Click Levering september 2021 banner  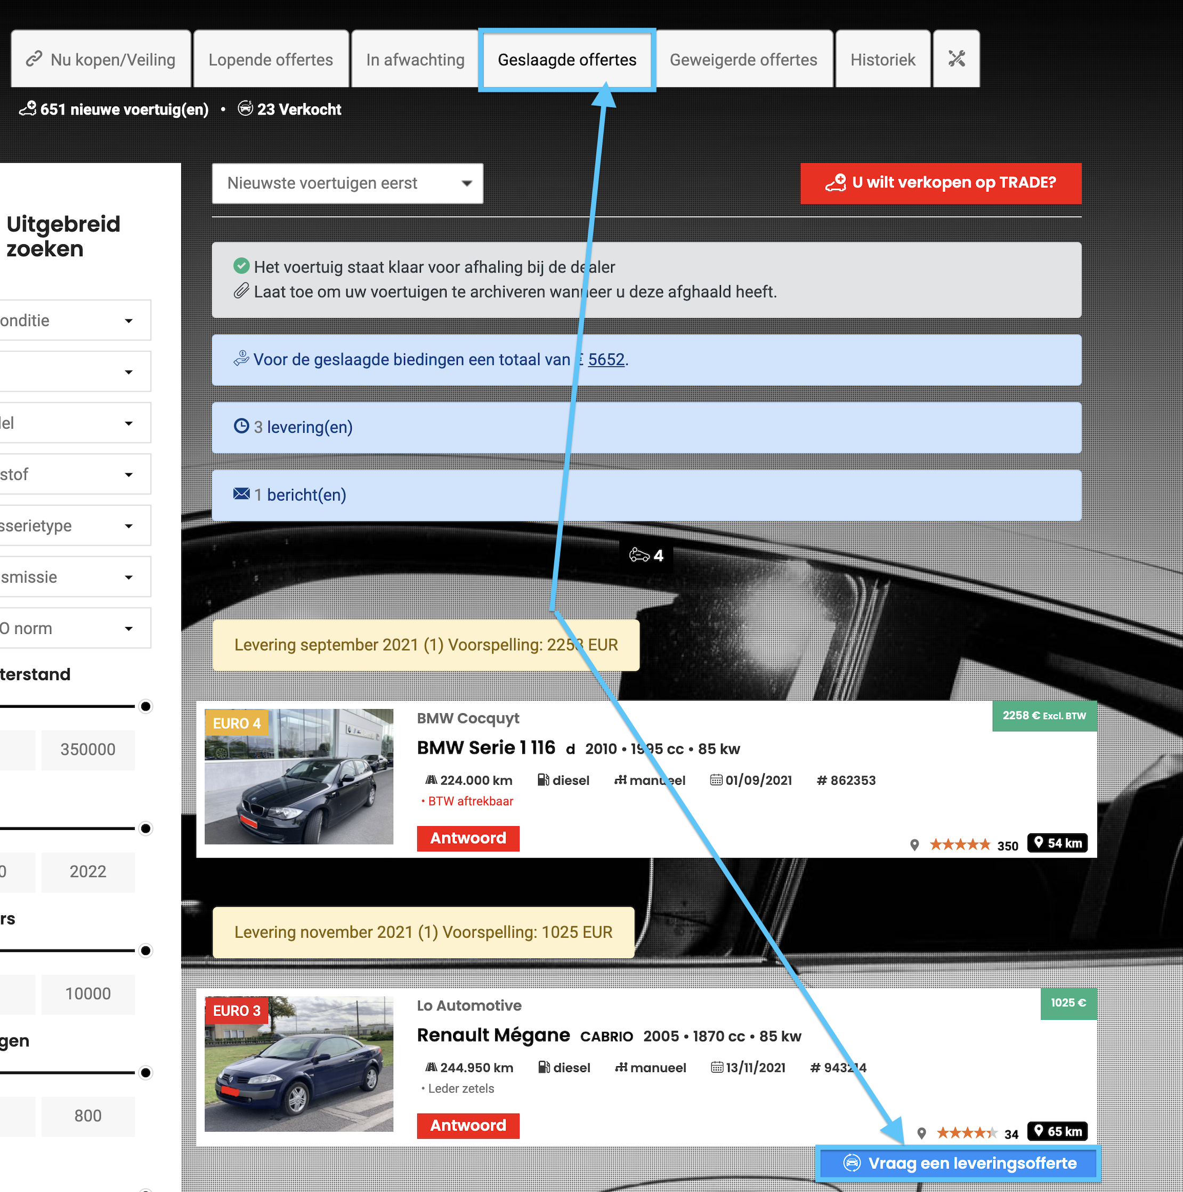pyautogui.click(x=426, y=645)
